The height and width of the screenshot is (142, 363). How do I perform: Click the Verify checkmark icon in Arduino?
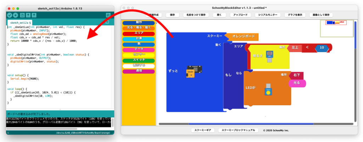[10, 15]
